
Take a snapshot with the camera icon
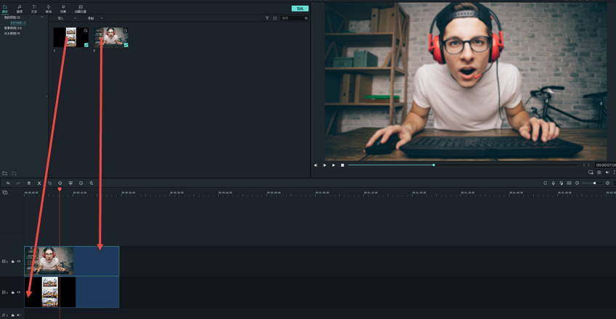599,173
